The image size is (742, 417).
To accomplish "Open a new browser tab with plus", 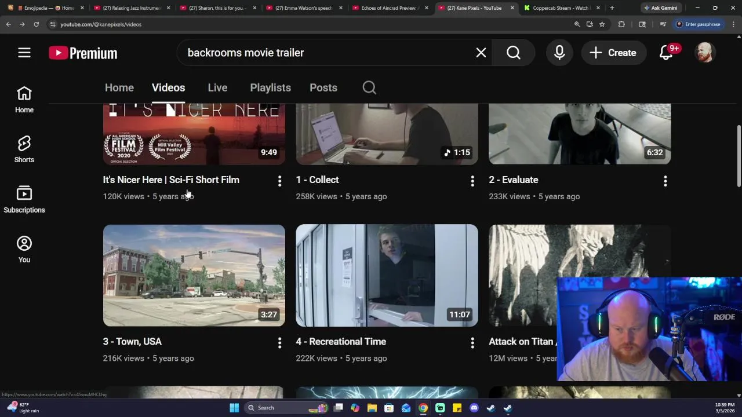I will [x=612, y=8].
